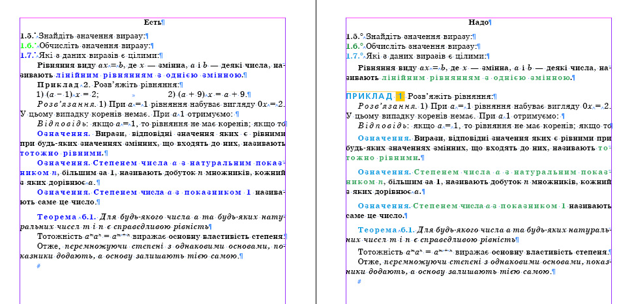Screen dimensions: 621x304
Task: Click the 'Надо' page heading
Action: tap(478, 22)
